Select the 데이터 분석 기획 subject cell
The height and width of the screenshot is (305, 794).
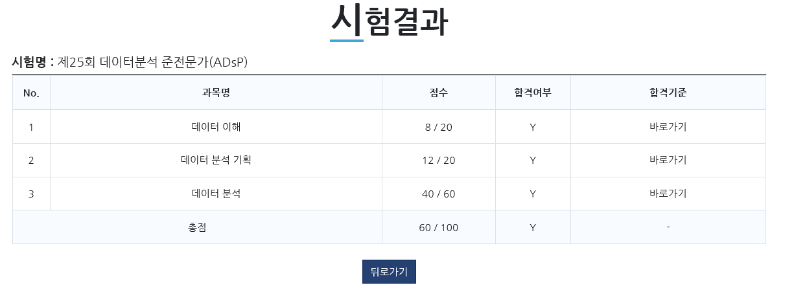(216, 160)
